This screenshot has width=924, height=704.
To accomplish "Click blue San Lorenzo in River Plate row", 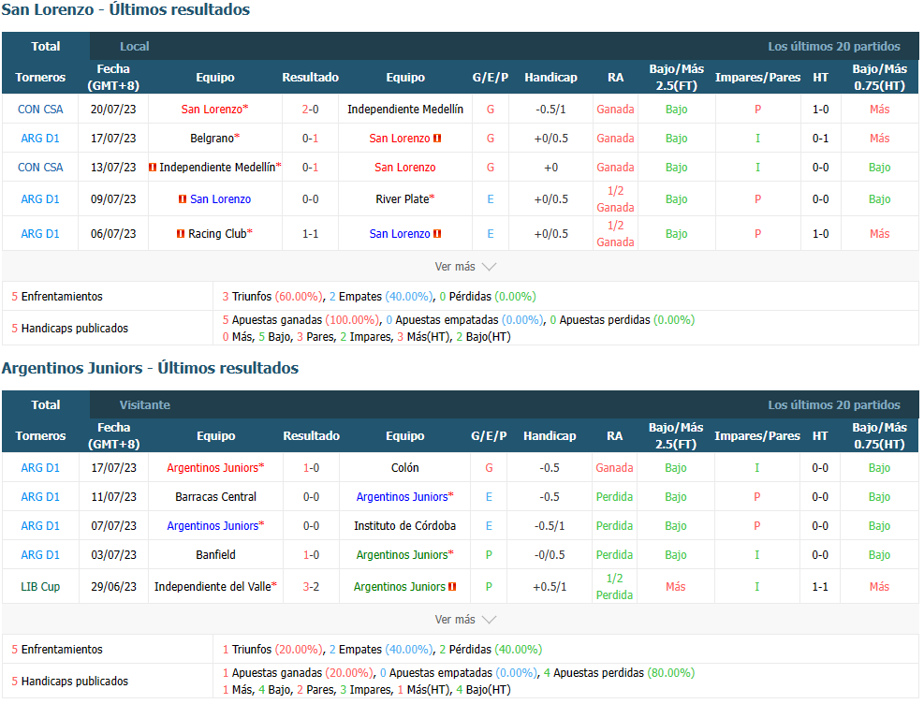I will (x=220, y=199).
